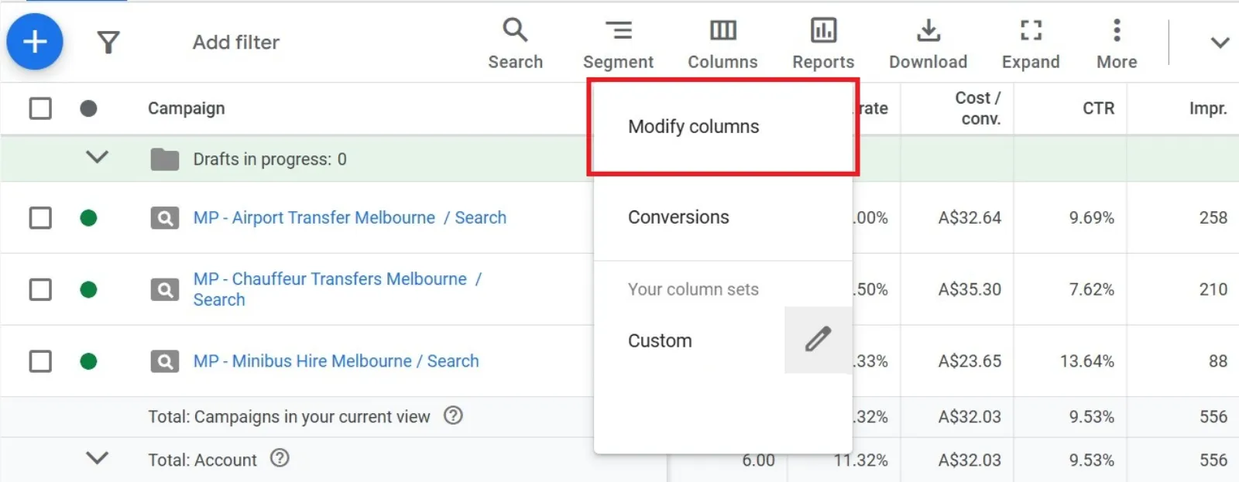Sort by the Campaign column header
The image size is (1239, 482).
point(187,108)
